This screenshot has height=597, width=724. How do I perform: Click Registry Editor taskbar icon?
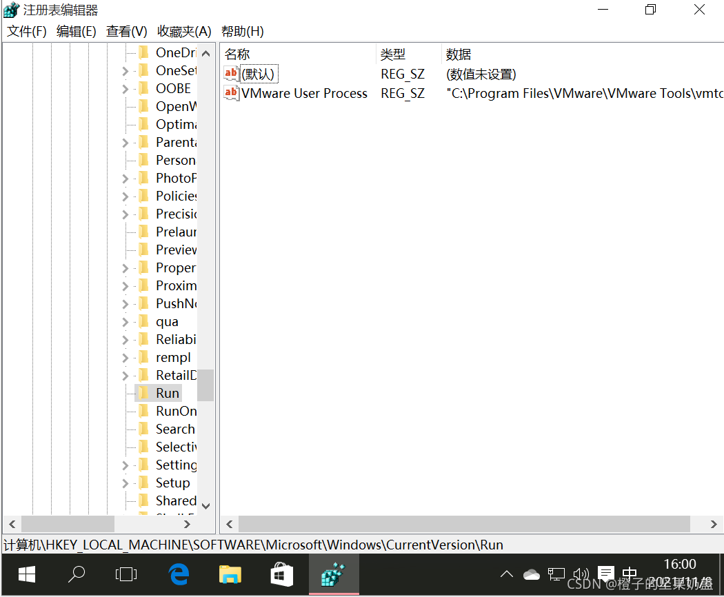tap(333, 574)
